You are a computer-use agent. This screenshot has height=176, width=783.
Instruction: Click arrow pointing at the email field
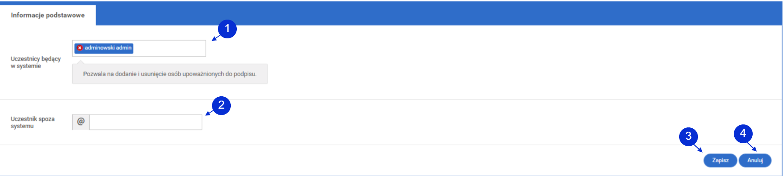[x=209, y=113]
